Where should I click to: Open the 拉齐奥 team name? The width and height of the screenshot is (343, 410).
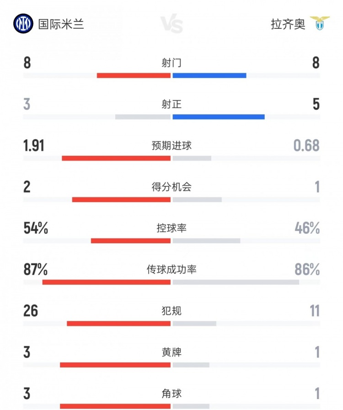[288, 24]
